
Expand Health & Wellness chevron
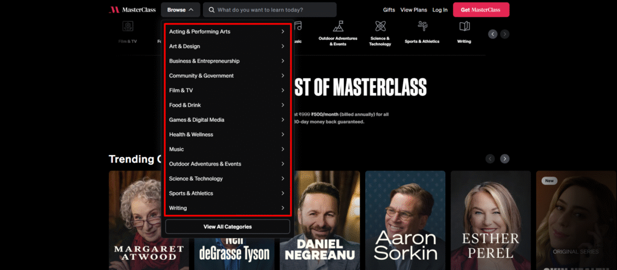click(x=283, y=134)
